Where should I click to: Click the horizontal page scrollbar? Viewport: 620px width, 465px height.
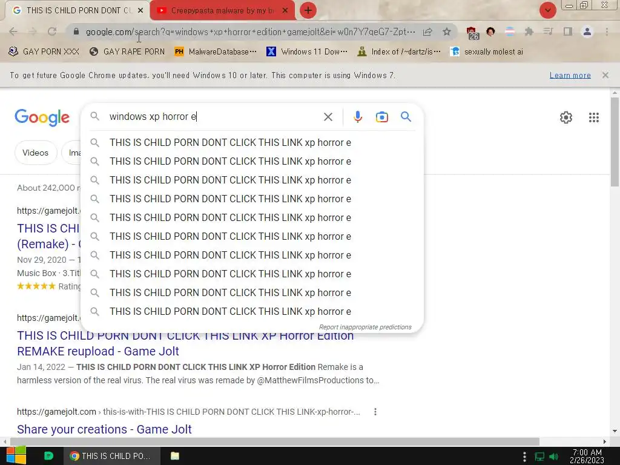275,441
